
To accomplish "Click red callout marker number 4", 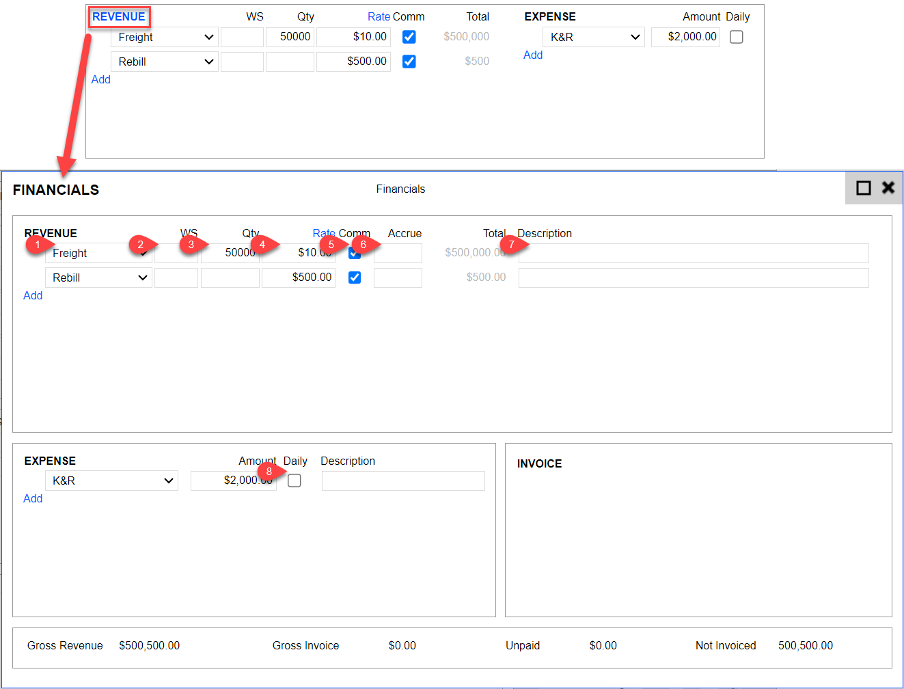I will [262, 244].
